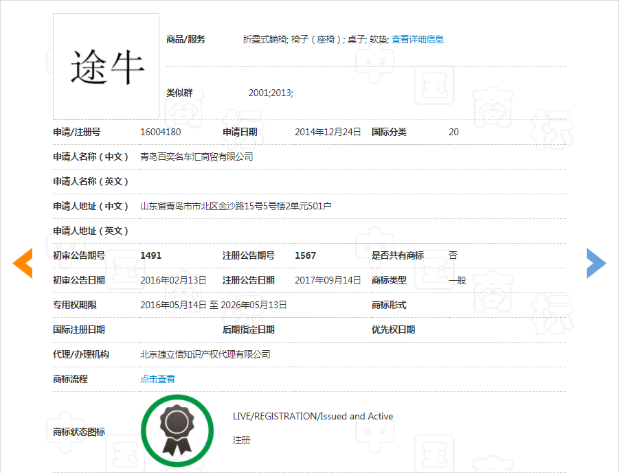Click agency name 北京捷立信知识产权代理有限公司
The image size is (619, 473).
[x=205, y=354]
